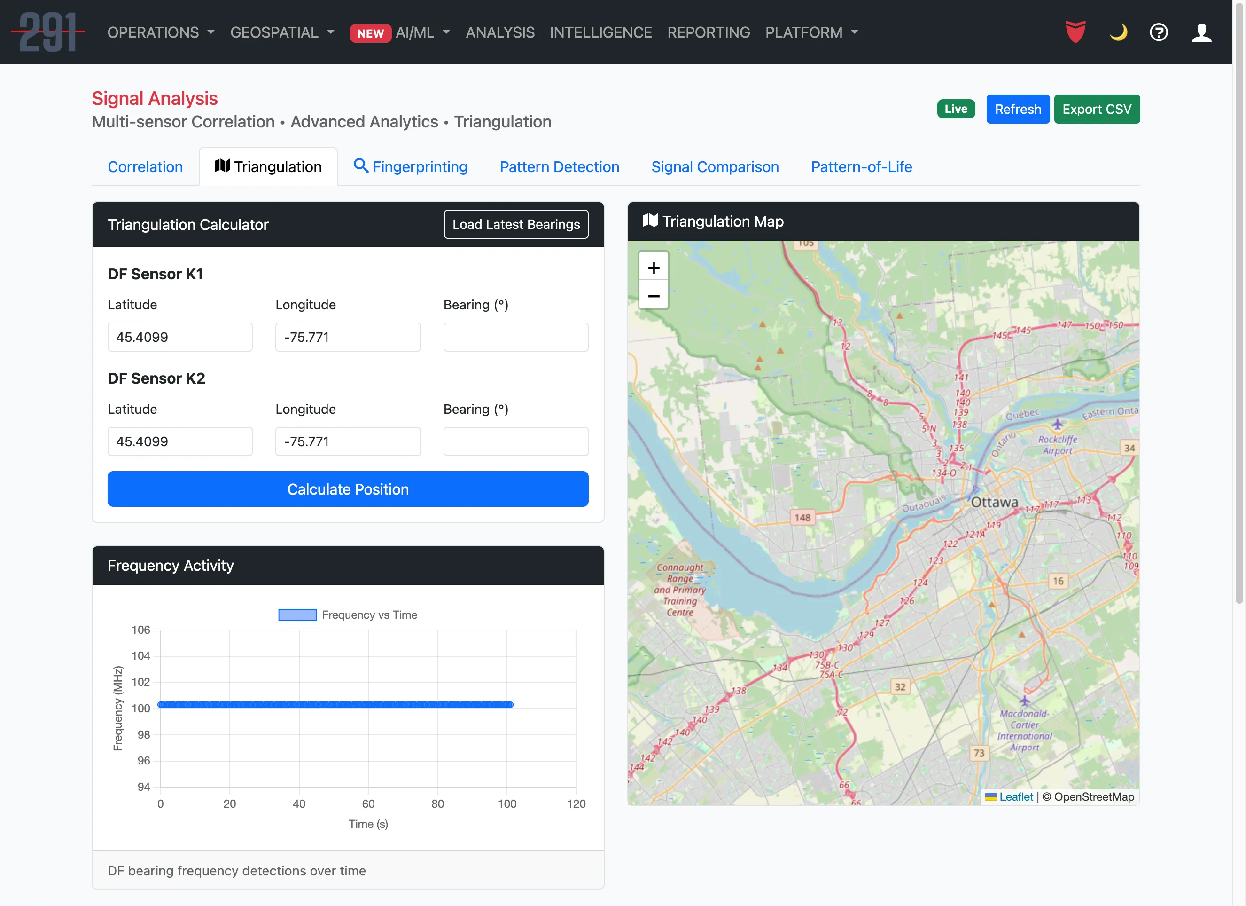This screenshot has height=906, width=1246.
Task: Click the Rockcliffe Airport plane icon
Action: tap(1057, 425)
